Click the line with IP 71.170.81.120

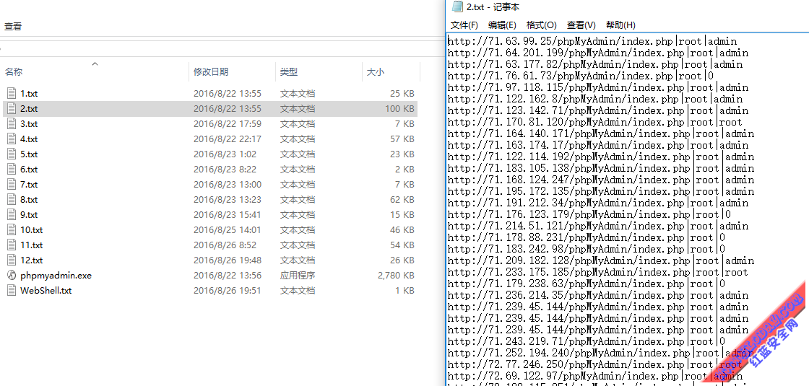click(x=595, y=122)
